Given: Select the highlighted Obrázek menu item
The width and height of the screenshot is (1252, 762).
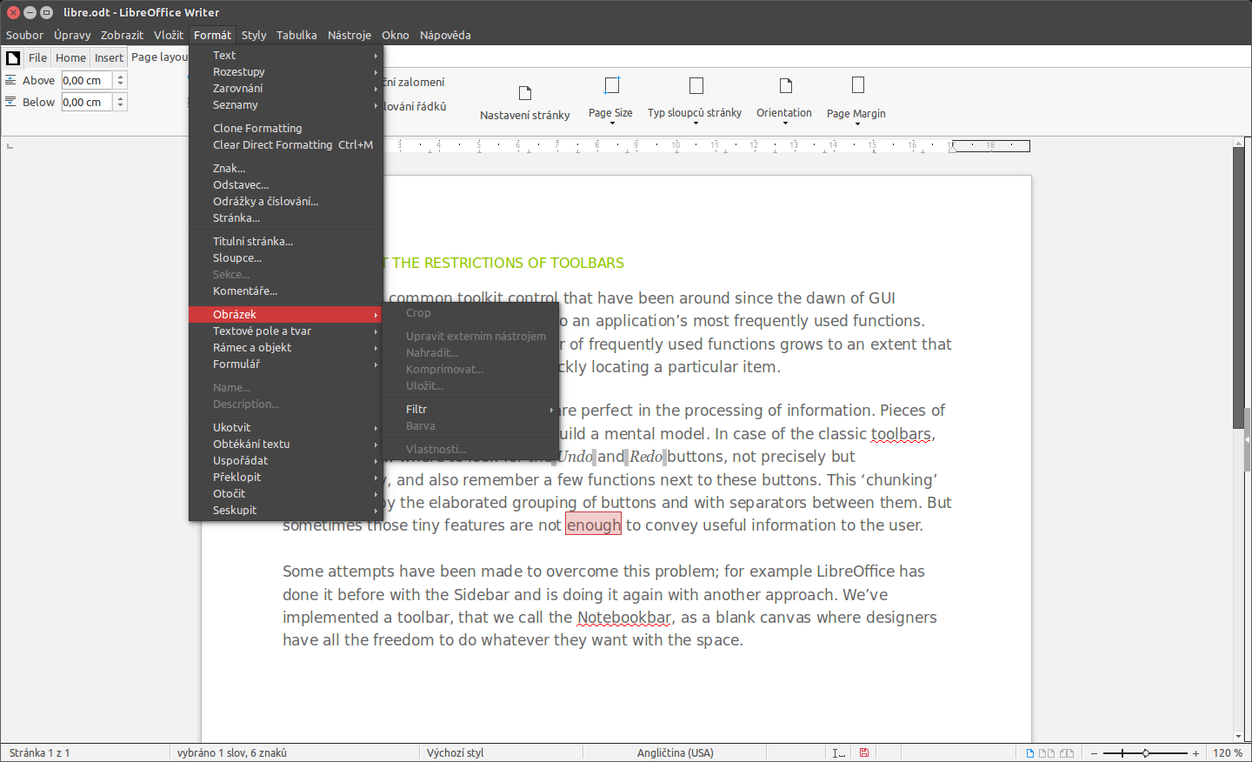Looking at the screenshot, I should (x=286, y=315).
